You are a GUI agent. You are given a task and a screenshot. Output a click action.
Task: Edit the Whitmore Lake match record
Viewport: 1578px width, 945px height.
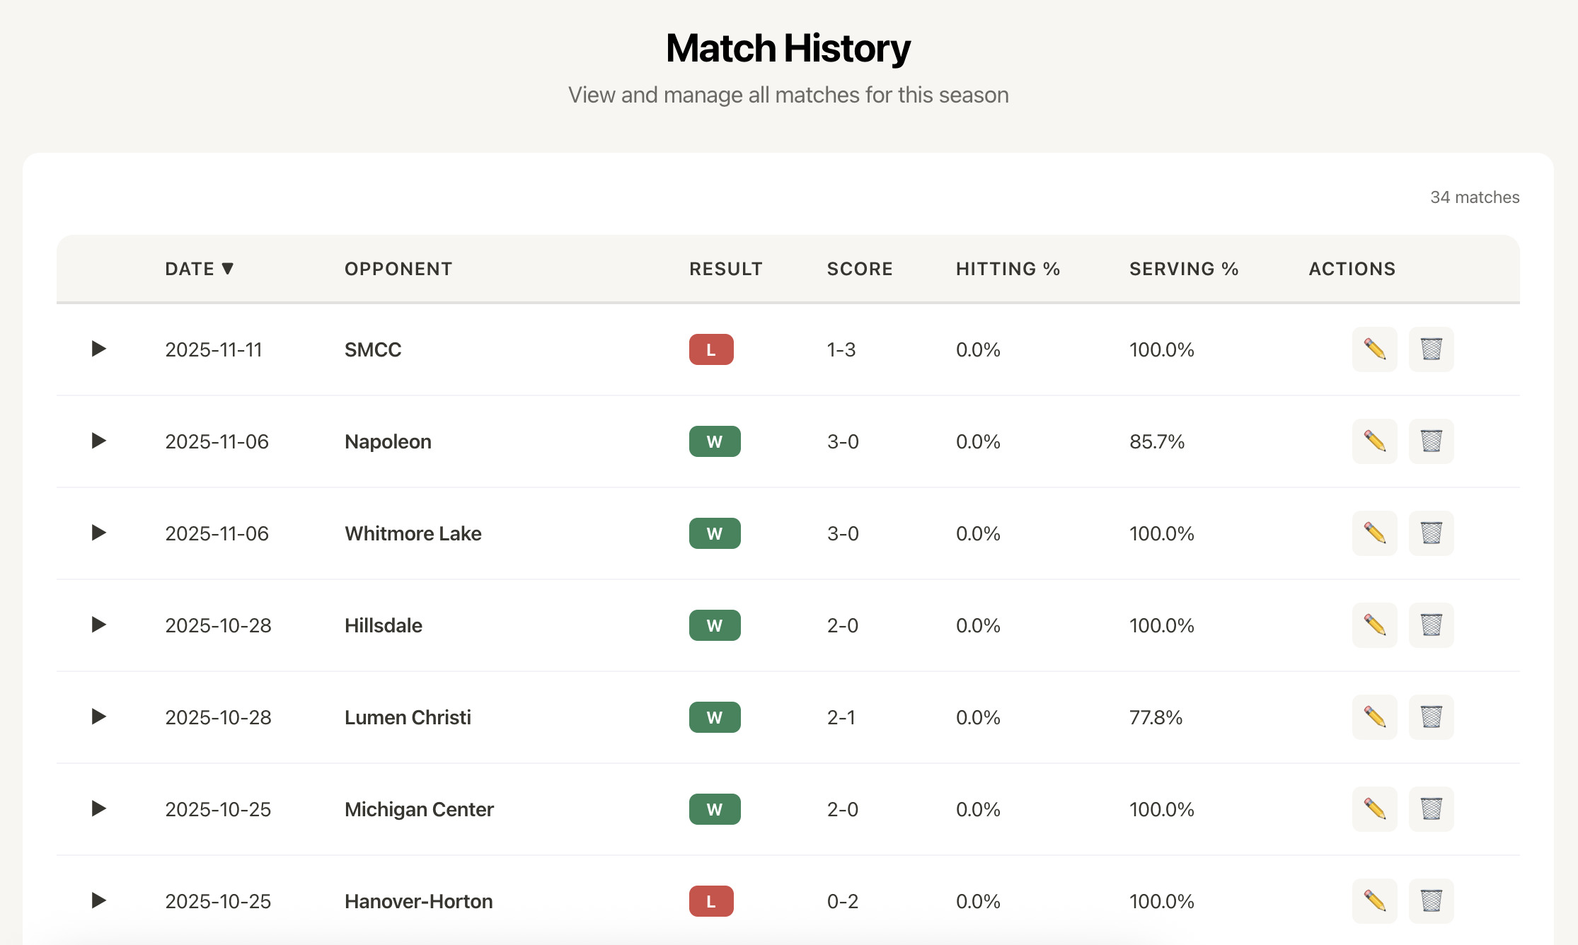[1373, 533]
